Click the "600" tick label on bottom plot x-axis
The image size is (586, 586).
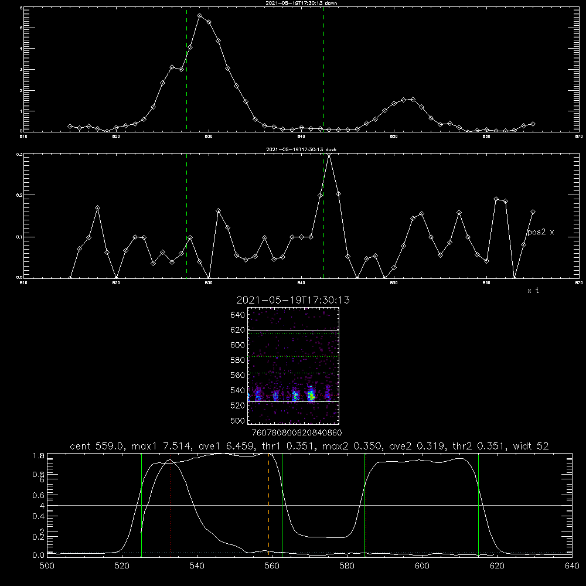click(422, 565)
